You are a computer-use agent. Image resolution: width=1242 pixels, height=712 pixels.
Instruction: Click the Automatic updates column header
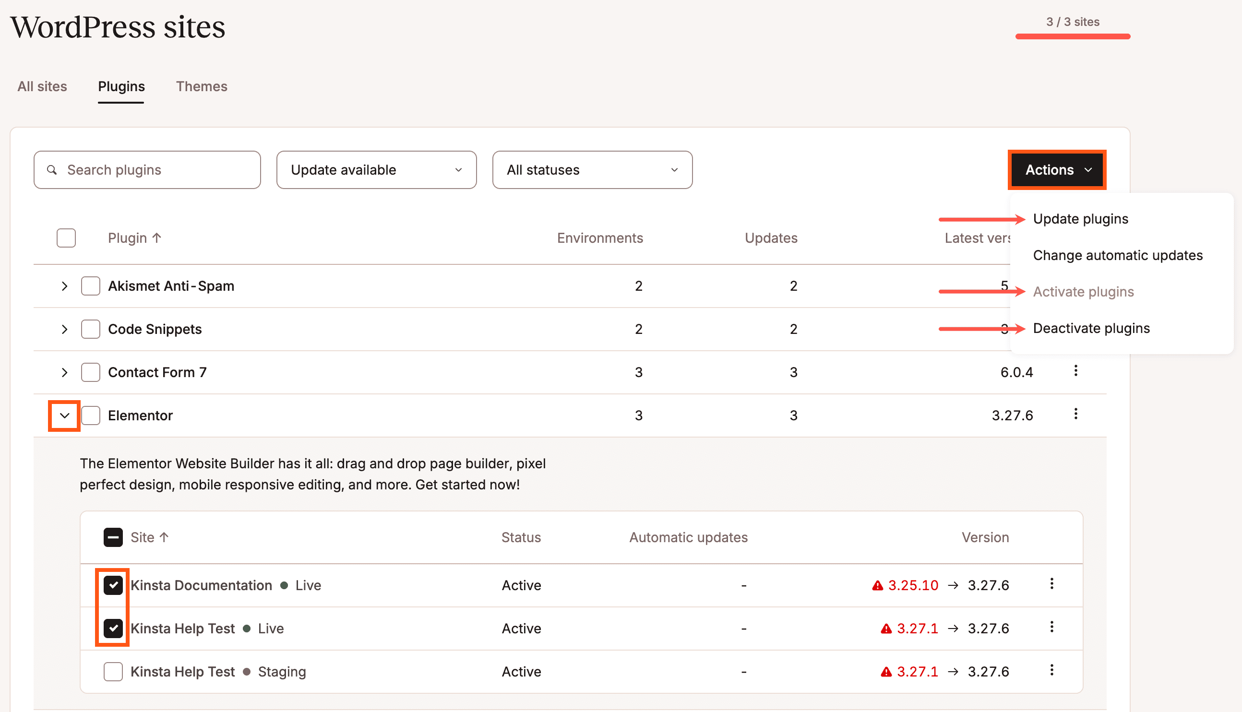(688, 537)
